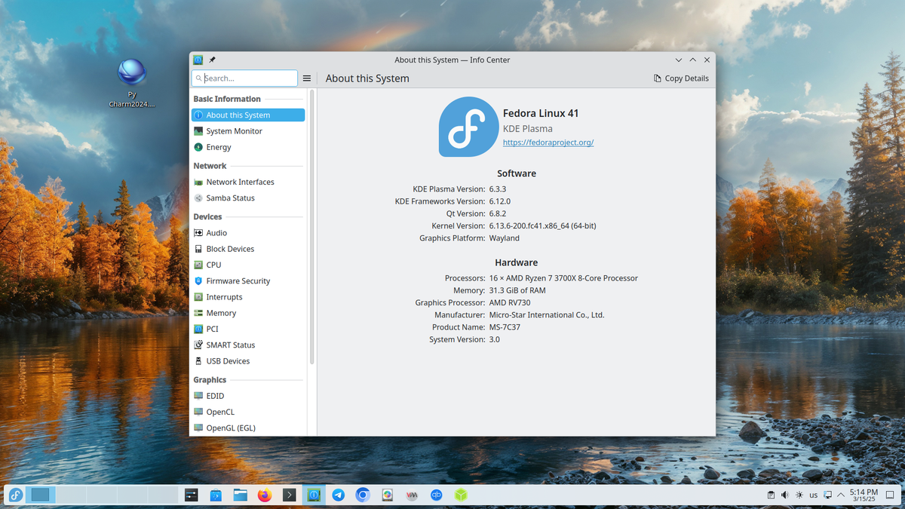Open USB Devices page
905x509 pixels.
pos(248,361)
